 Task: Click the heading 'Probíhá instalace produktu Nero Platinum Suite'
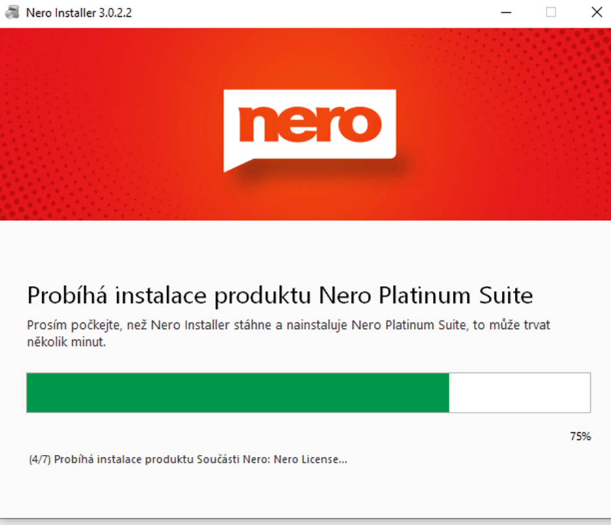coord(279,296)
